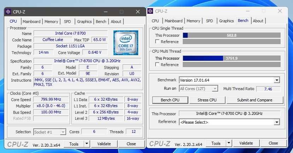This screenshot has height=153, width=293.
Task: Click Core Speed value 799.99 MHz
Action: tap(51, 99)
